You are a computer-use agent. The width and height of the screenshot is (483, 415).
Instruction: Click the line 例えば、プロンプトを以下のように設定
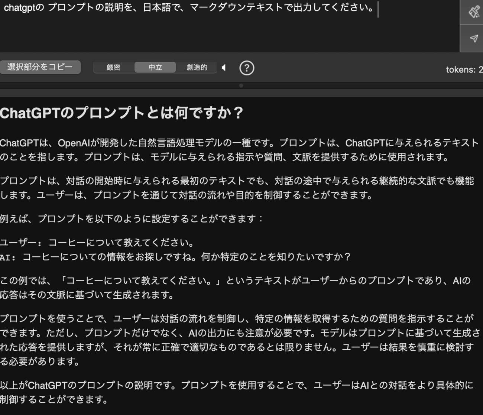click(x=132, y=218)
